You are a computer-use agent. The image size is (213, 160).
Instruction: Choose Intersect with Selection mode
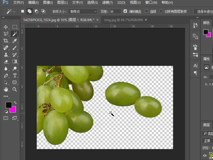point(43,11)
